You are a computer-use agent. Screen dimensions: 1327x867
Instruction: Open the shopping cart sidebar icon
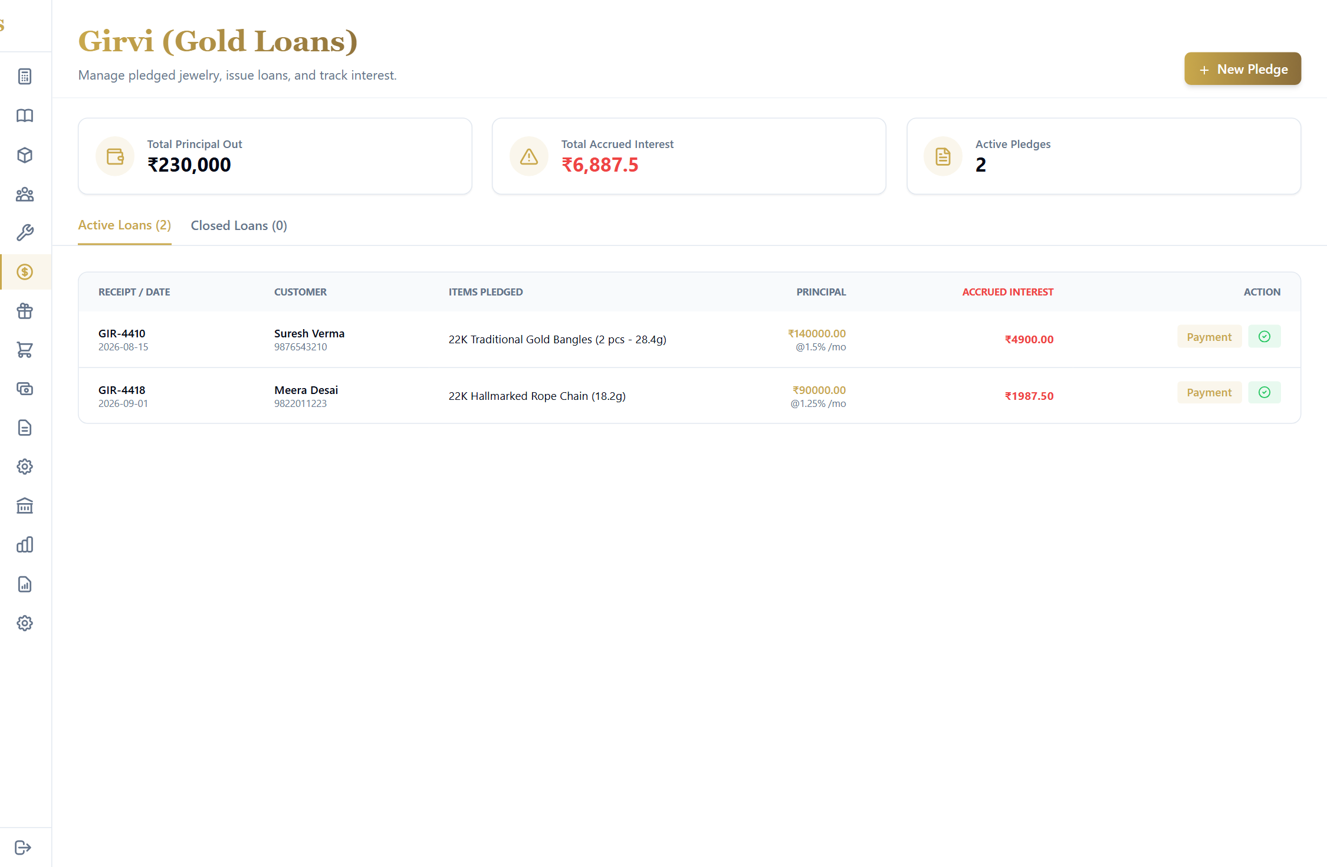(x=25, y=350)
